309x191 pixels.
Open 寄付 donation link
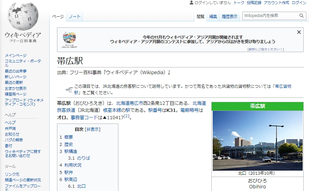pos(8,146)
